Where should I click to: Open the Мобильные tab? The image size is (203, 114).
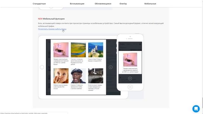click(x=150, y=3)
